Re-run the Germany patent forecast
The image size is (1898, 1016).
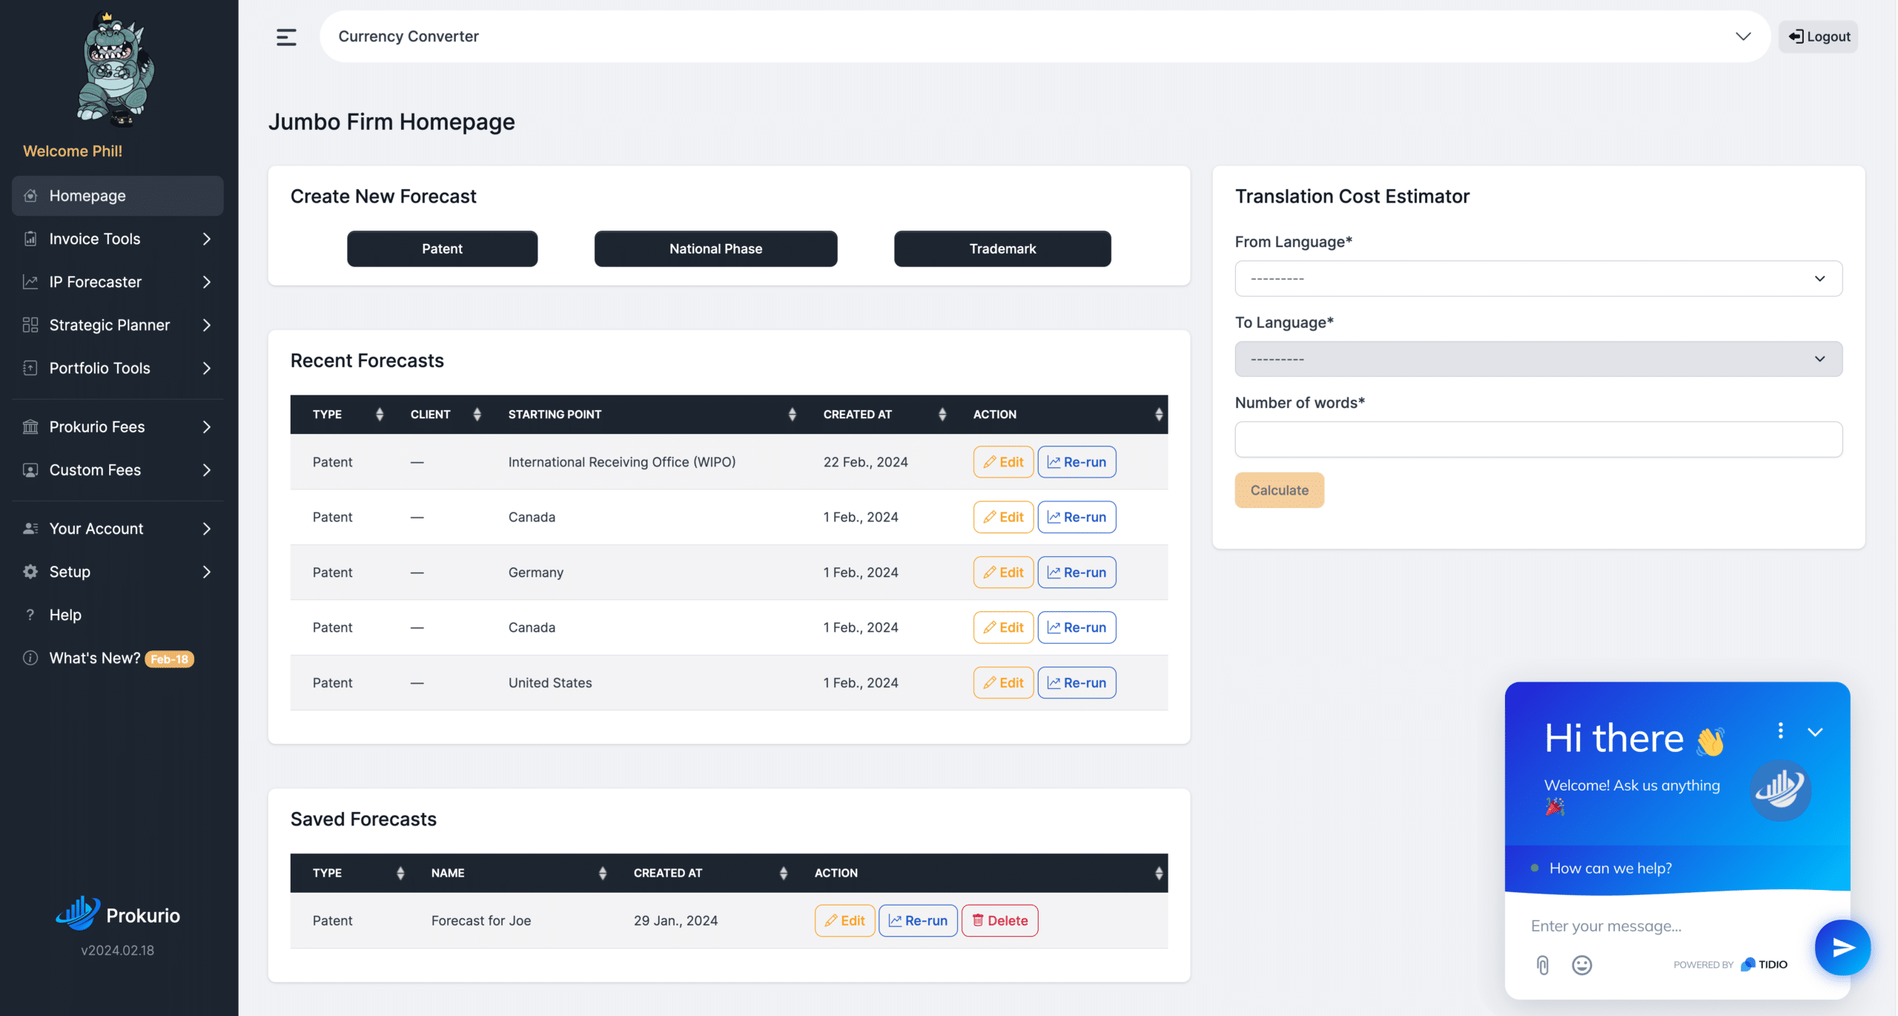tap(1077, 572)
